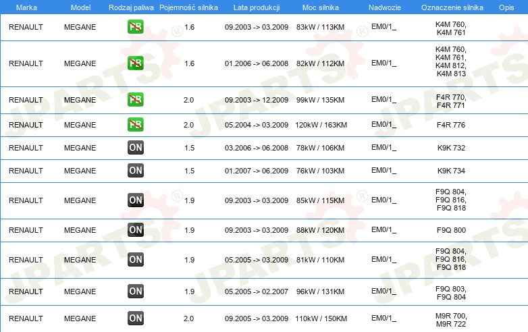Click ON diesel icon in 81kW / 110KM row
The height and width of the screenshot is (332, 528).
click(x=136, y=259)
